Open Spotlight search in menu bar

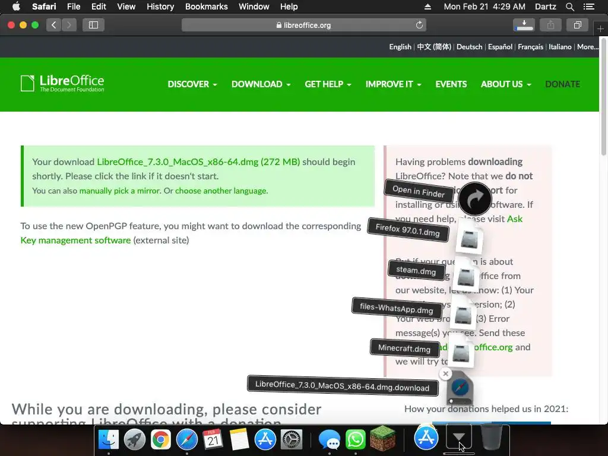coord(569,7)
